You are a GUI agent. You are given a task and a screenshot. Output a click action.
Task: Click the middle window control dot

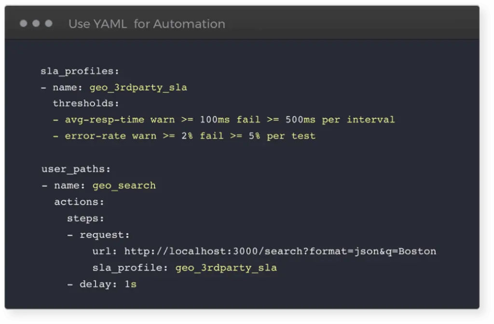pos(36,24)
